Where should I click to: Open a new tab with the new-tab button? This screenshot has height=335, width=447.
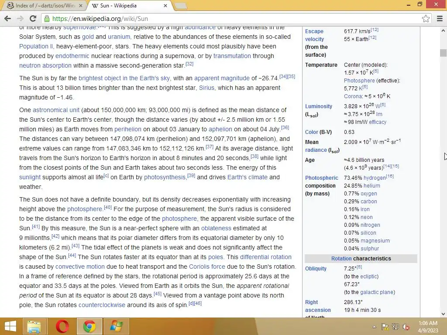(x=180, y=6)
